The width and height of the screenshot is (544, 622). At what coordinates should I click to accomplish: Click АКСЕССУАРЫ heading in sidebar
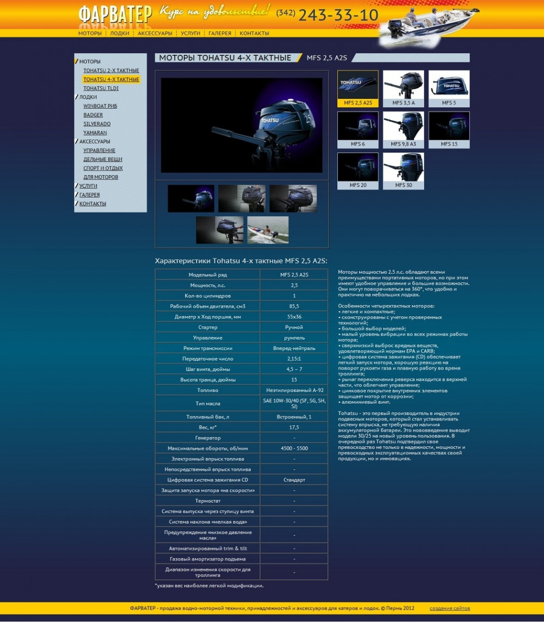click(x=94, y=141)
